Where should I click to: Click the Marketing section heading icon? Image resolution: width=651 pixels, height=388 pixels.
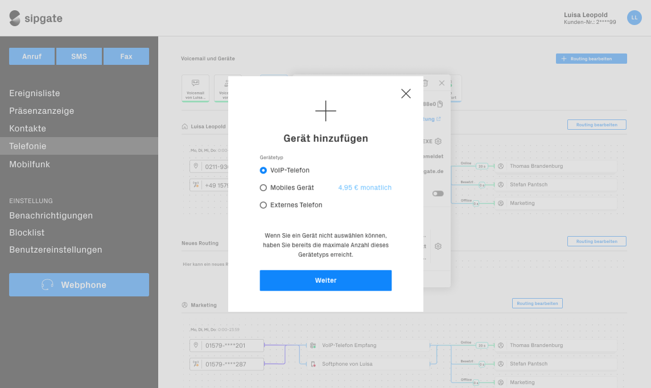click(185, 305)
